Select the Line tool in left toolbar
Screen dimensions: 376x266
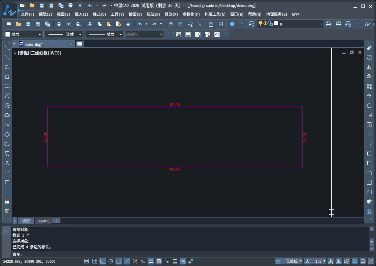tap(7, 48)
